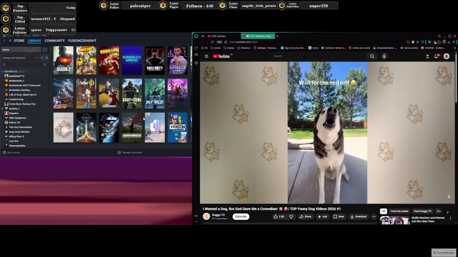
Task: Switch to Steam STORE tab
Action: (x=19, y=41)
